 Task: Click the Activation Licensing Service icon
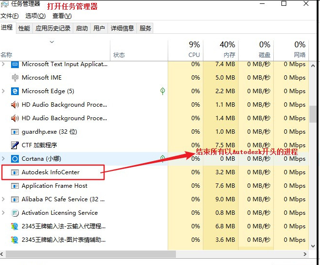pos(14,213)
